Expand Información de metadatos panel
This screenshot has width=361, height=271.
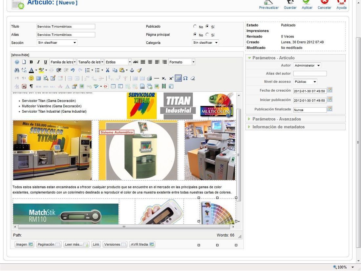[x=295, y=127]
